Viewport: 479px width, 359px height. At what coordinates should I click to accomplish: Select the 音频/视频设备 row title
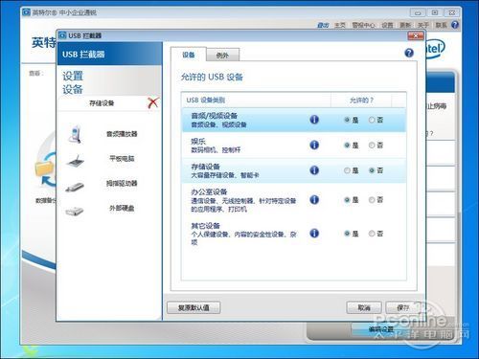[x=214, y=116]
